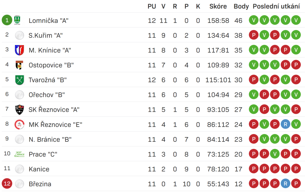Click the red rank 12 position badge
Screen dimensions: 305x192
click(x=7, y=184)
